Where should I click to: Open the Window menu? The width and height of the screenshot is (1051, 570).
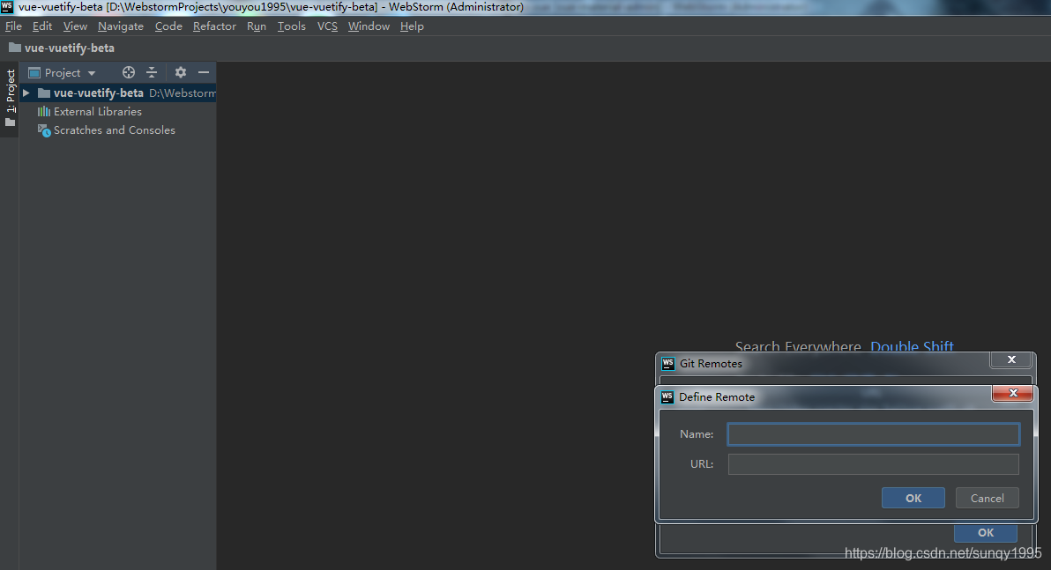point(369,26)
